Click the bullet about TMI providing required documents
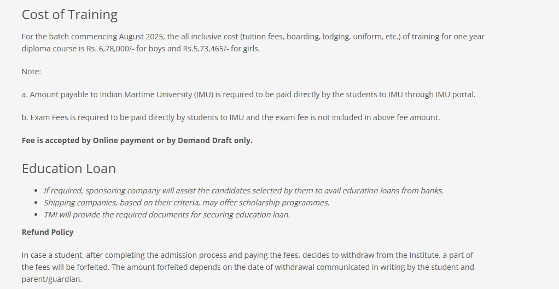Screen dimensions: 559x289 point(167,215)
